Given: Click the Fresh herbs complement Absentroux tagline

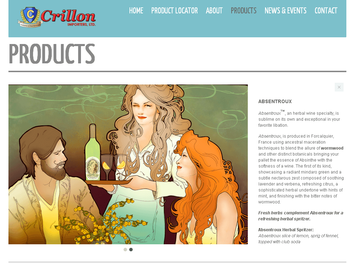Looking at the screenshot, I should [x=301, y=216].
